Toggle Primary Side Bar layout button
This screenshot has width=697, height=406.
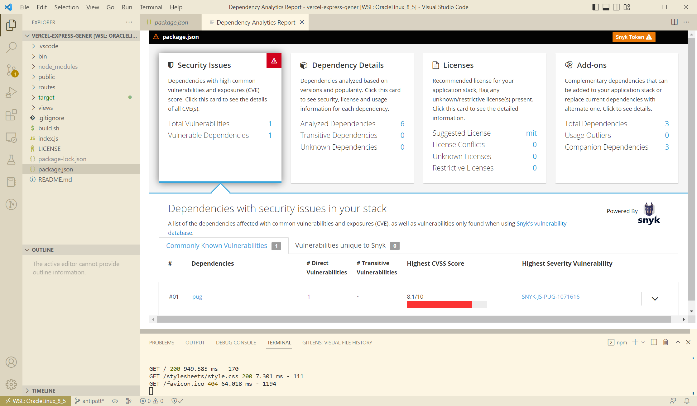(595, 7)
